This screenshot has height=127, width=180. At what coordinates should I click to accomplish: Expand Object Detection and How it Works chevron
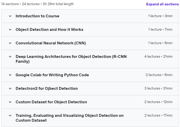10,30
